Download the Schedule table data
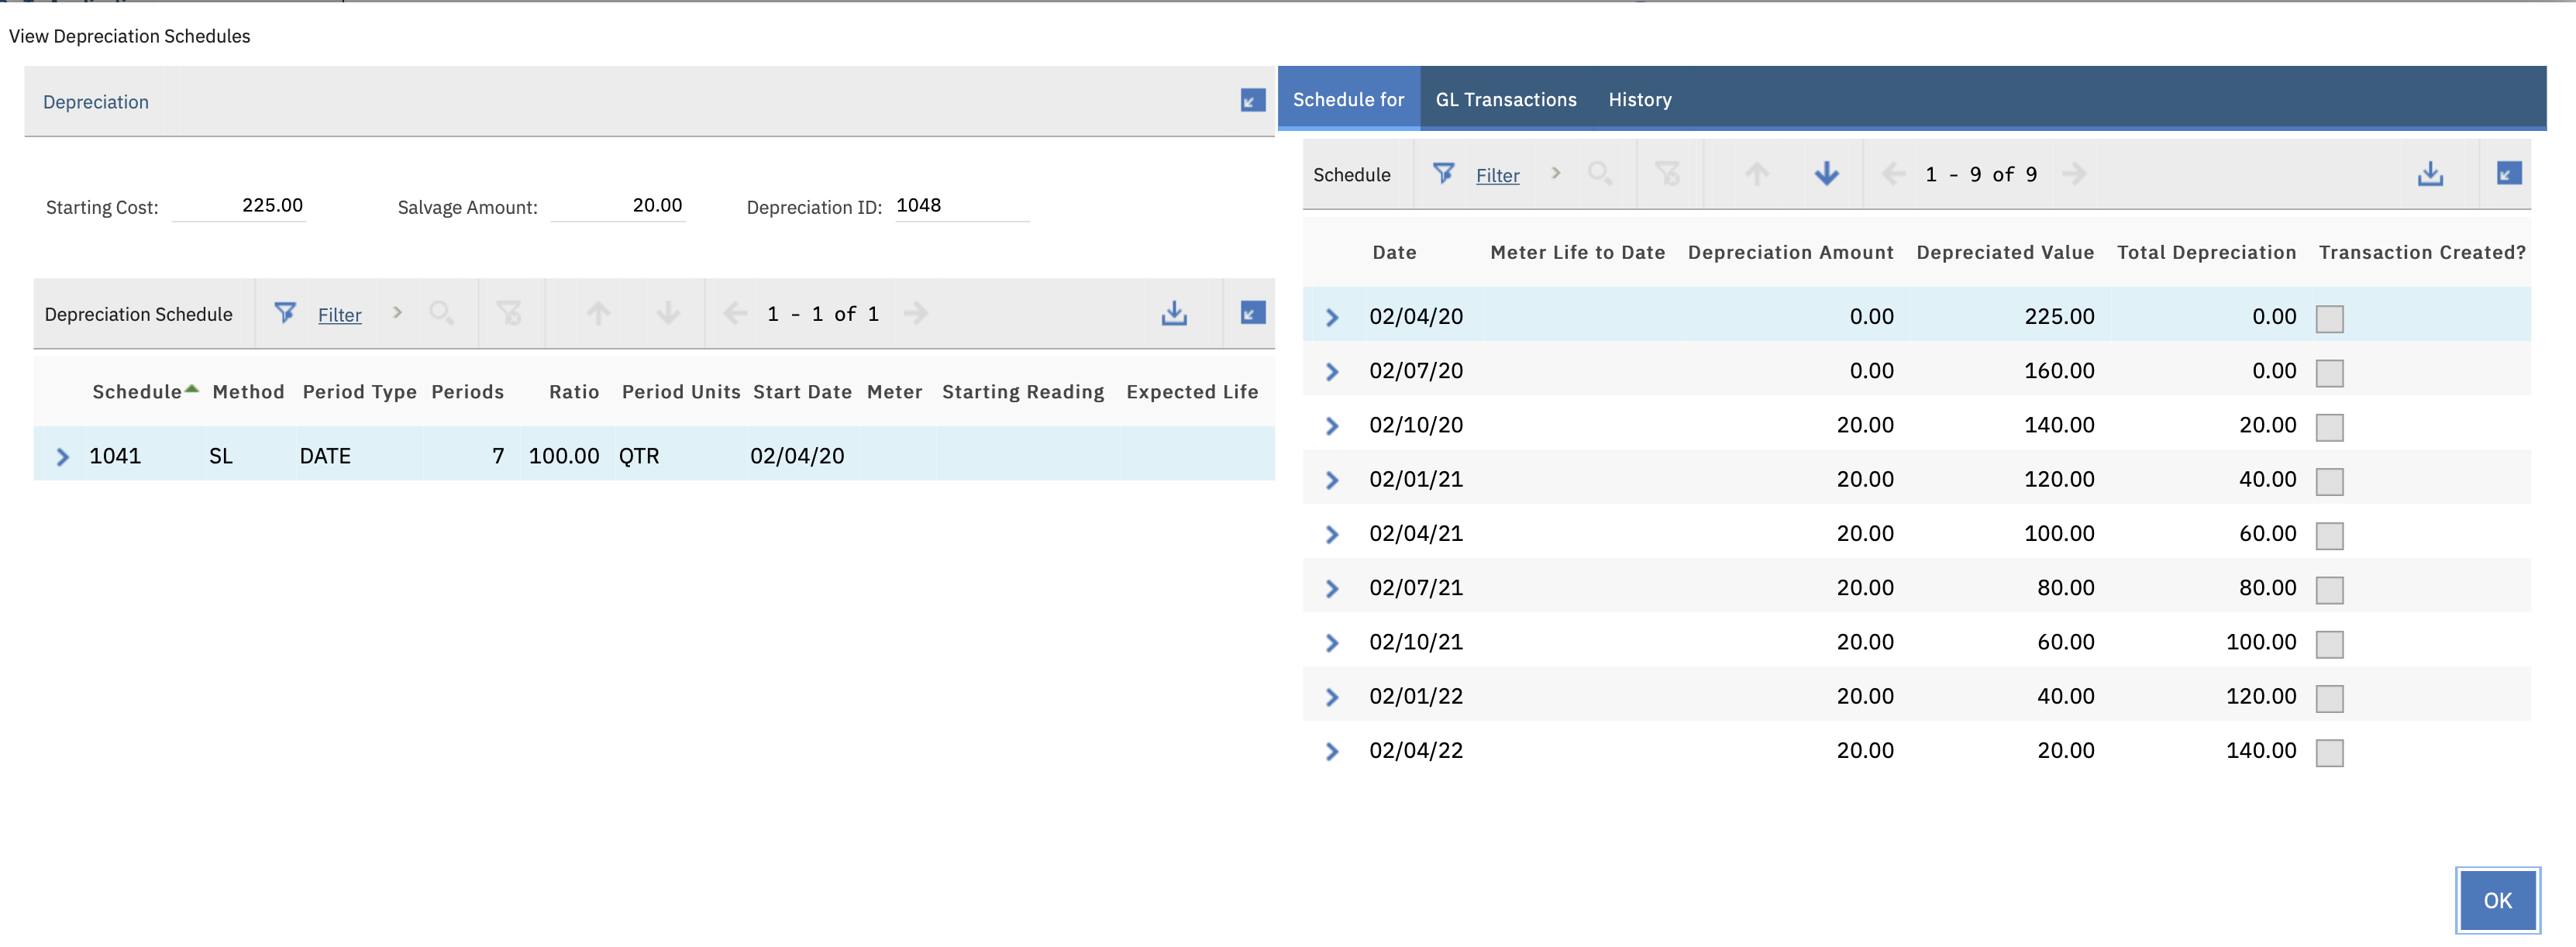 point(2430,174)
